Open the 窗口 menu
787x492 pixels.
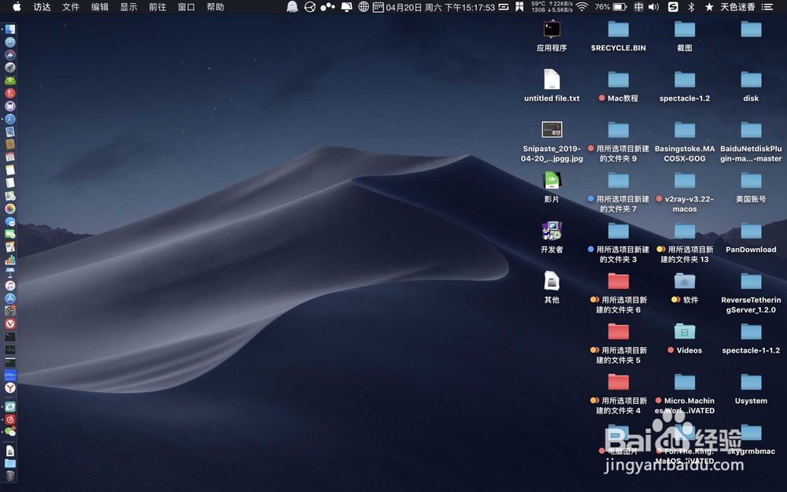point(187,7)
